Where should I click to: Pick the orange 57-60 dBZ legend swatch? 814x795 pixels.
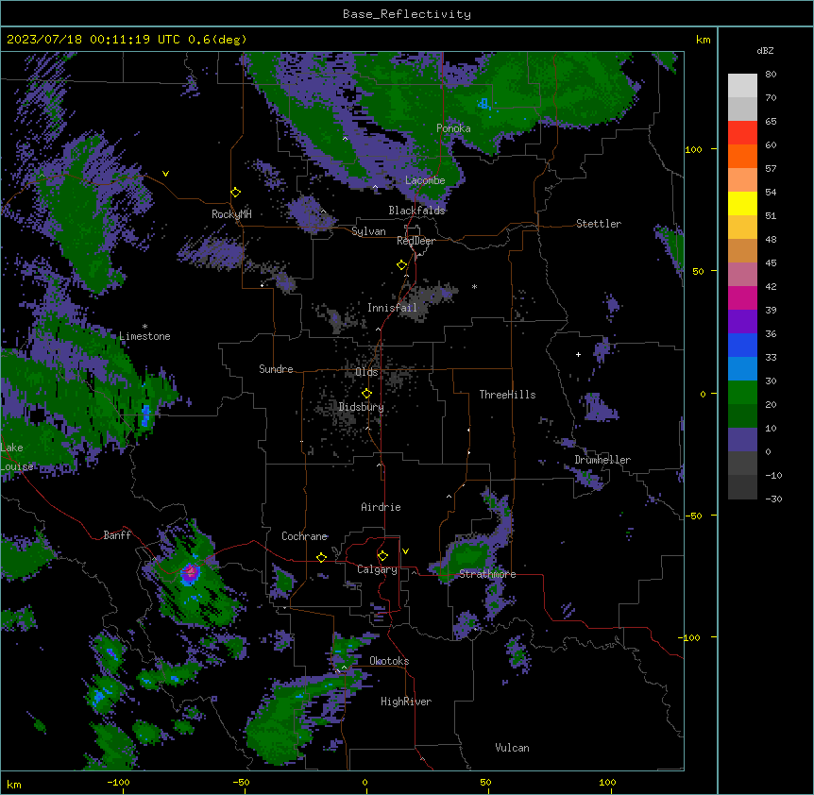742,156
